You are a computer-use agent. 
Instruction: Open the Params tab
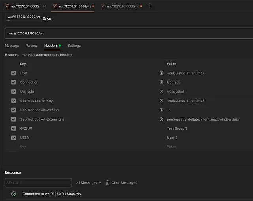coord(32,46)
